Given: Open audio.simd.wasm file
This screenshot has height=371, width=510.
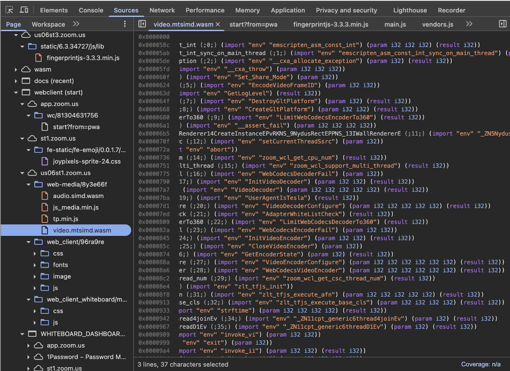Looking at the screenshot, I should (x=78, y=196).
